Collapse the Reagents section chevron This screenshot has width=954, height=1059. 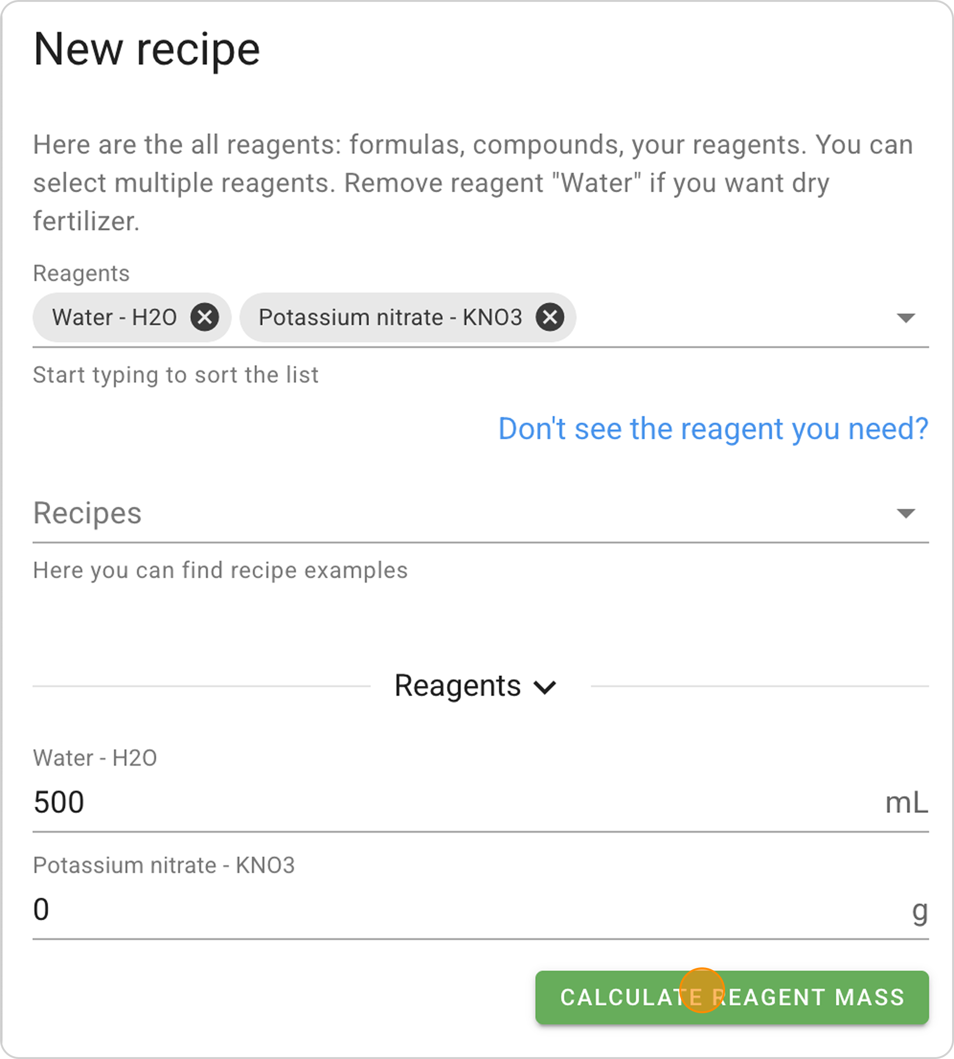point(545,687)
